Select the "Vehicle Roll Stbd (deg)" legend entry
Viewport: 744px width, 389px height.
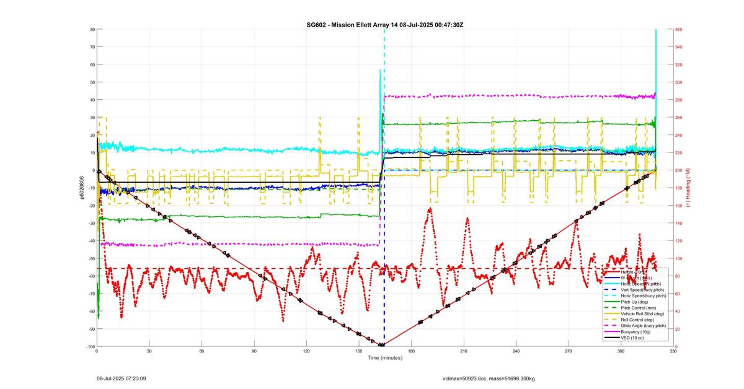pyautogui.click(x=634, y=314)
